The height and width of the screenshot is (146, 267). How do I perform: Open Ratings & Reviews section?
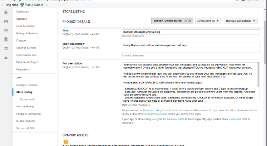pyautogui.click(x=27, y=33)
